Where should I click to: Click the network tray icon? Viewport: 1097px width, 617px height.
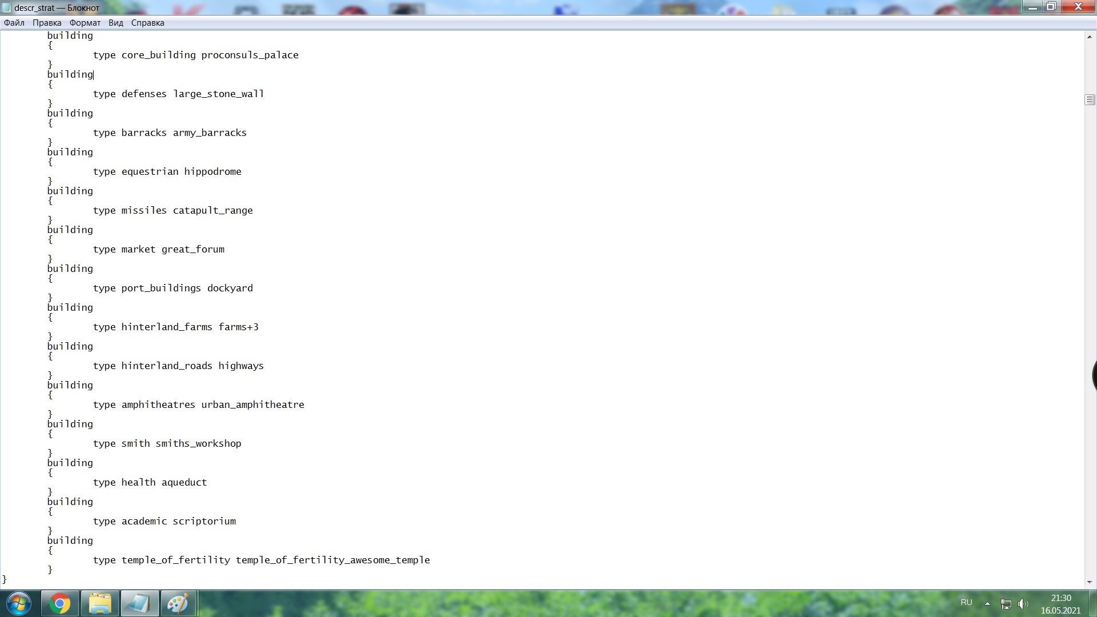tap(1006, 604)
